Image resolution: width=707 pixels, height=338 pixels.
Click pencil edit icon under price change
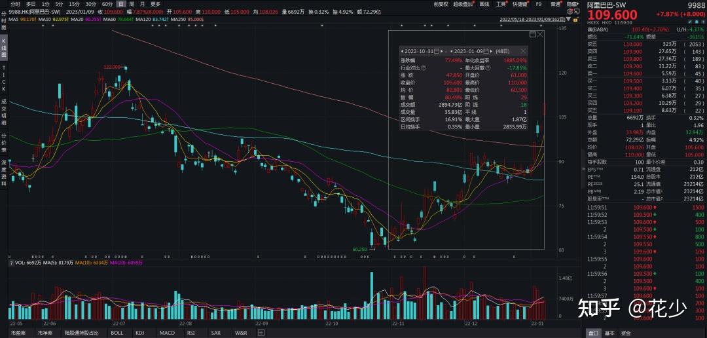690,22
